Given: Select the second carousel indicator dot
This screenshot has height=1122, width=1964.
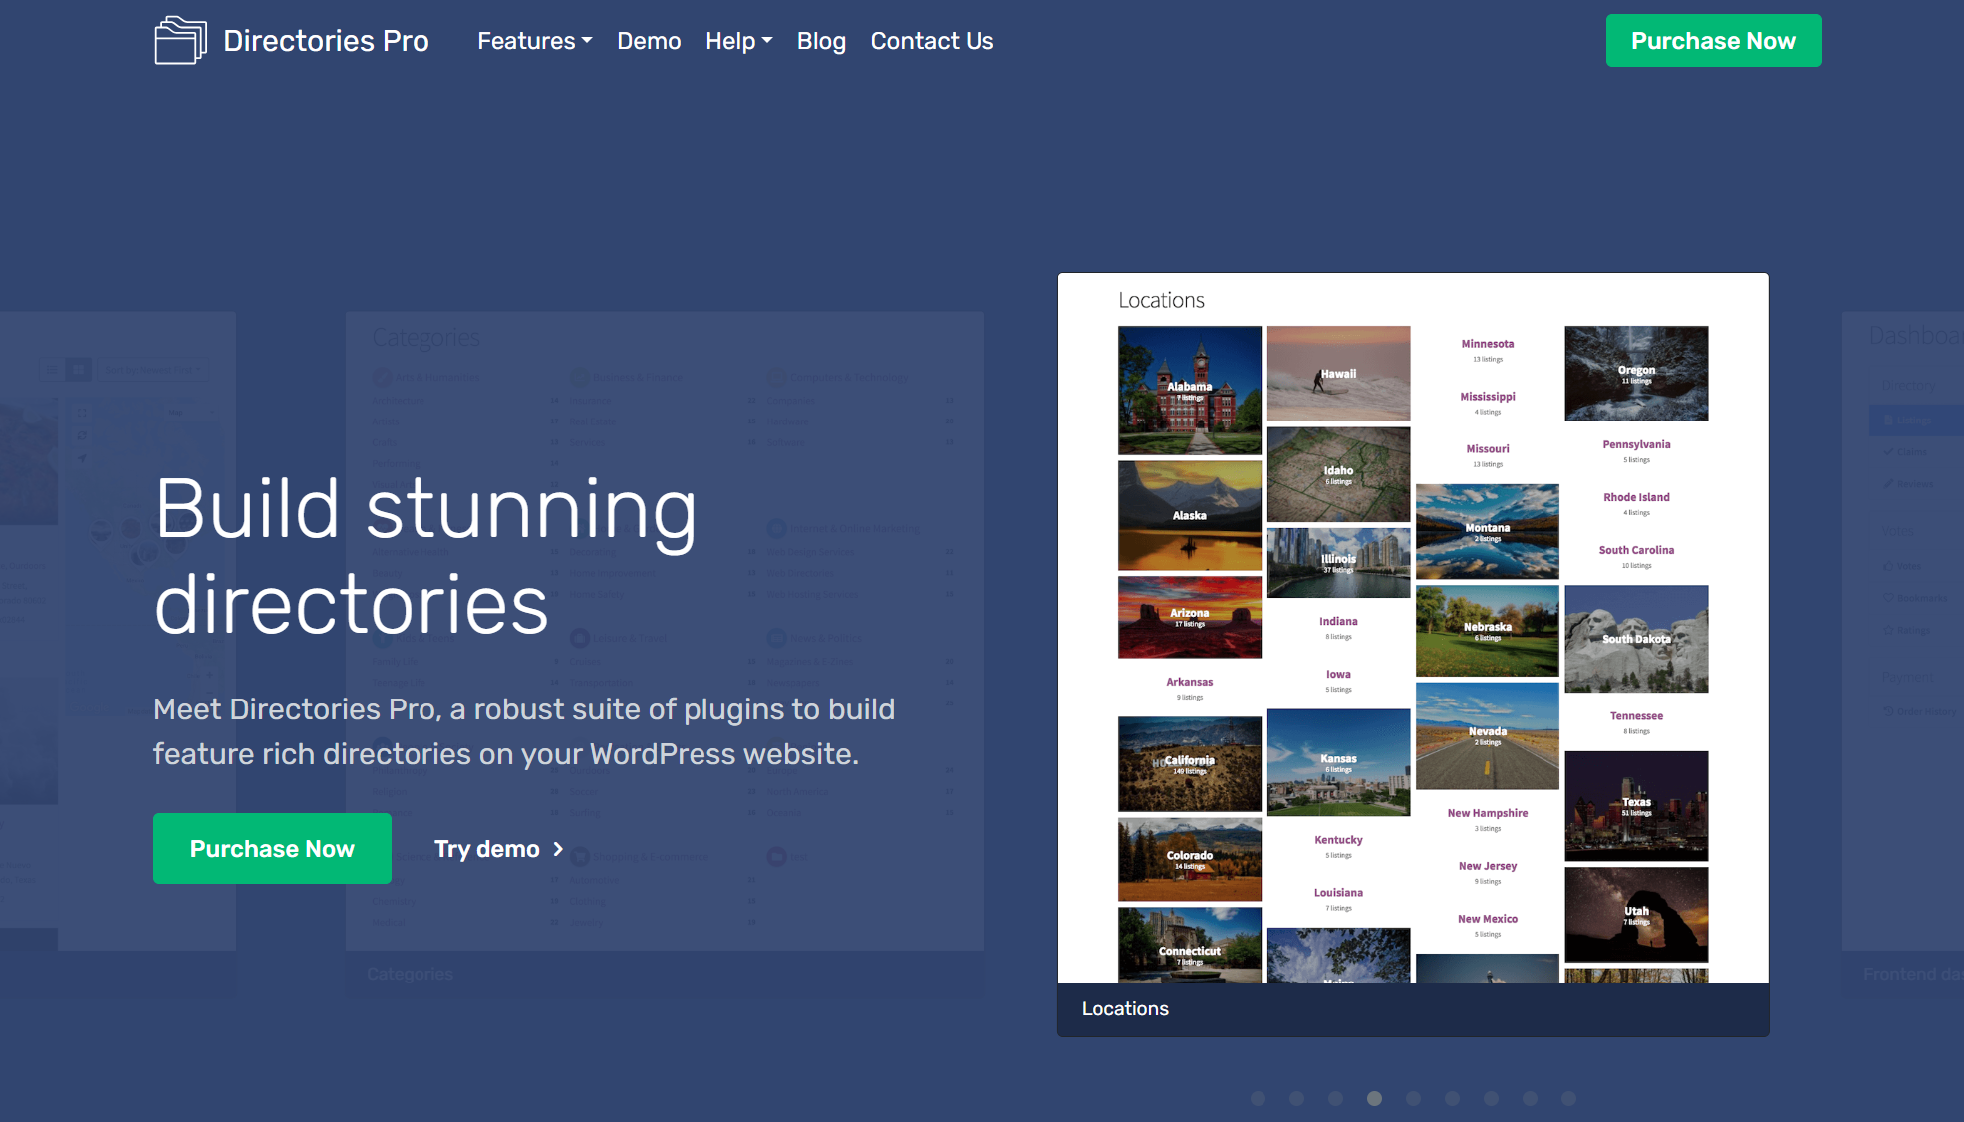Looking at the screenshot, I should point(1297,1098).
